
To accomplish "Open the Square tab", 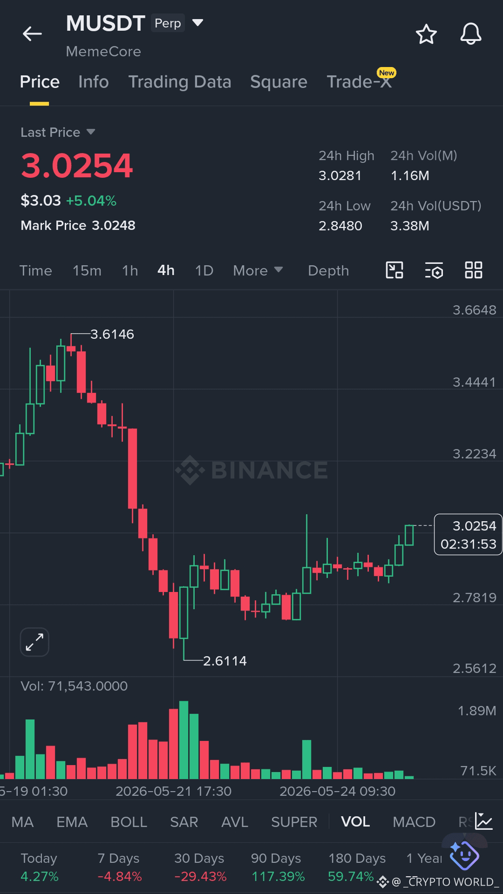I will pyautogui.click(x=279, y=82).
